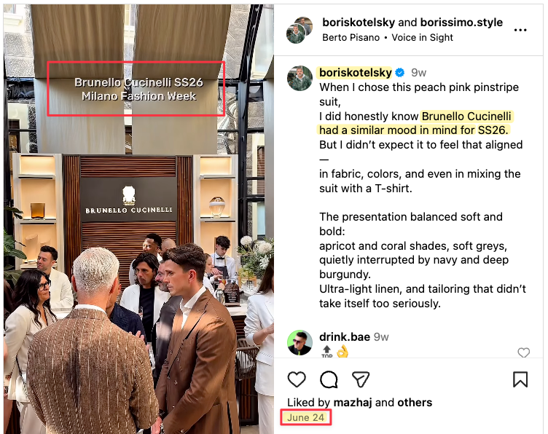Click the June 24 post date

[305, 417]
